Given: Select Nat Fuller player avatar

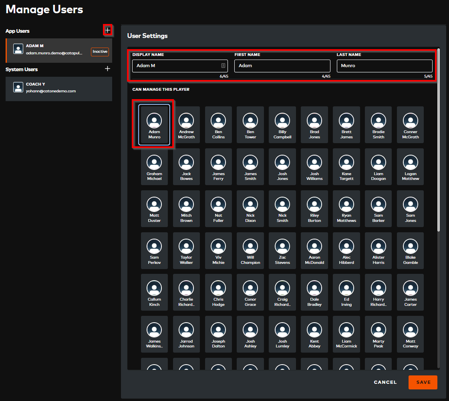Looking at the screenshot, I should (x=218, y=204).
